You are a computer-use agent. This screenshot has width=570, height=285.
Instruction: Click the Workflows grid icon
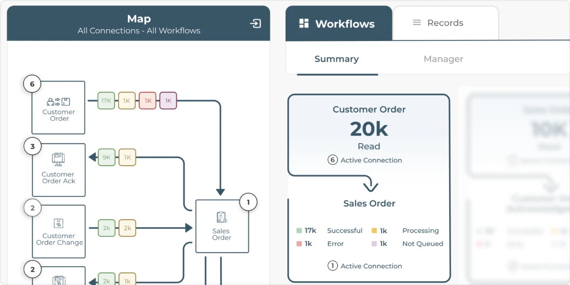coord(304,24)
